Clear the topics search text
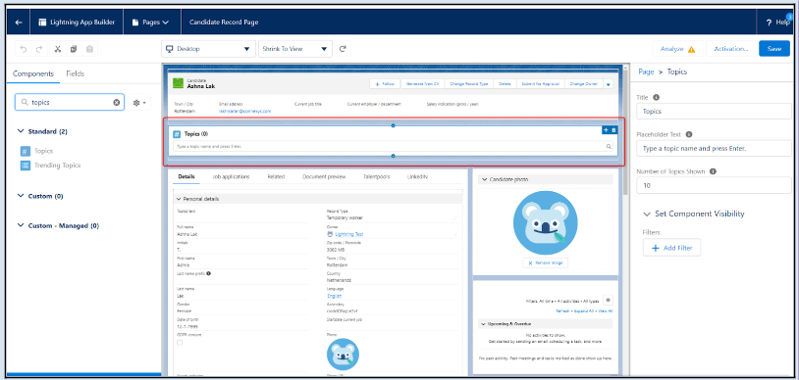The image size is (799, 380). click(116, 102)
